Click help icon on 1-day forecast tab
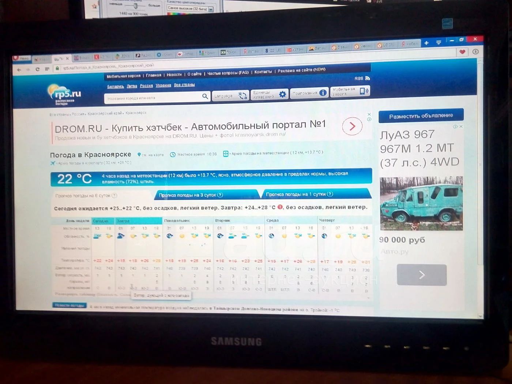Image resolution: width=512 pixels, height=384 pixels. (330, 194)
